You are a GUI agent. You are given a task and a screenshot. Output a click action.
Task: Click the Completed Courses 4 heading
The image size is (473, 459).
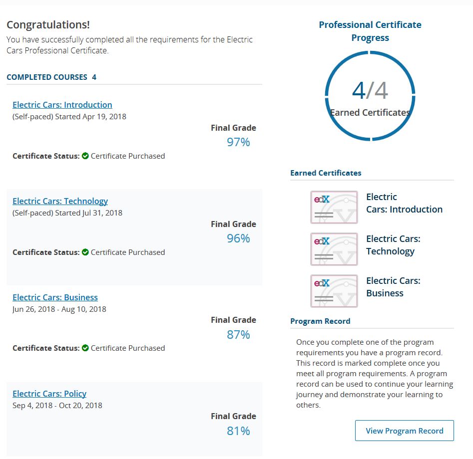[51, 77]
